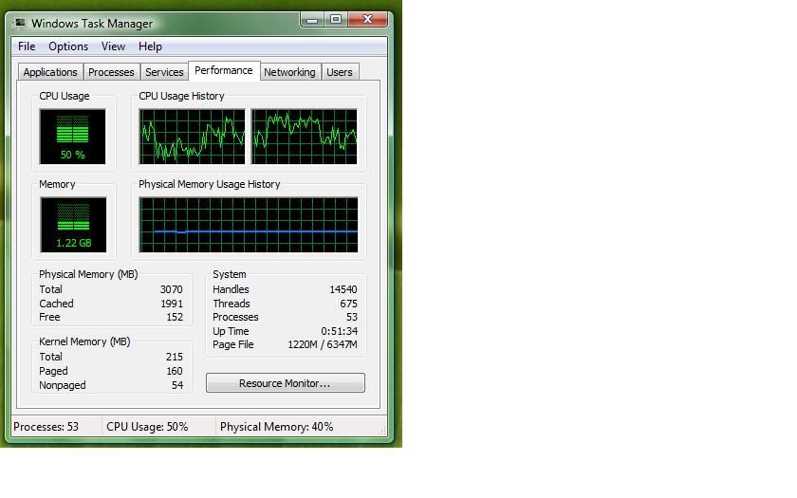Click the Task Manager title bar icon
Viewport: 797px width, 498px height.
click(x=20, y=23)
